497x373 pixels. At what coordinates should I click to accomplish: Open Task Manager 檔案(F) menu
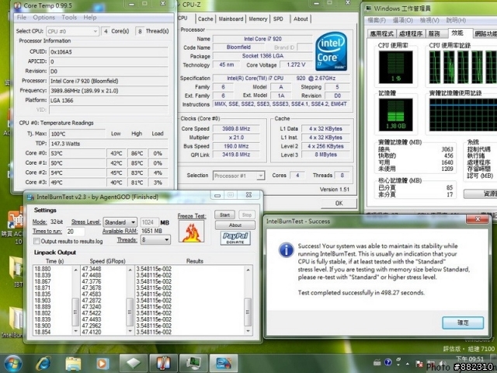(377, 20)
